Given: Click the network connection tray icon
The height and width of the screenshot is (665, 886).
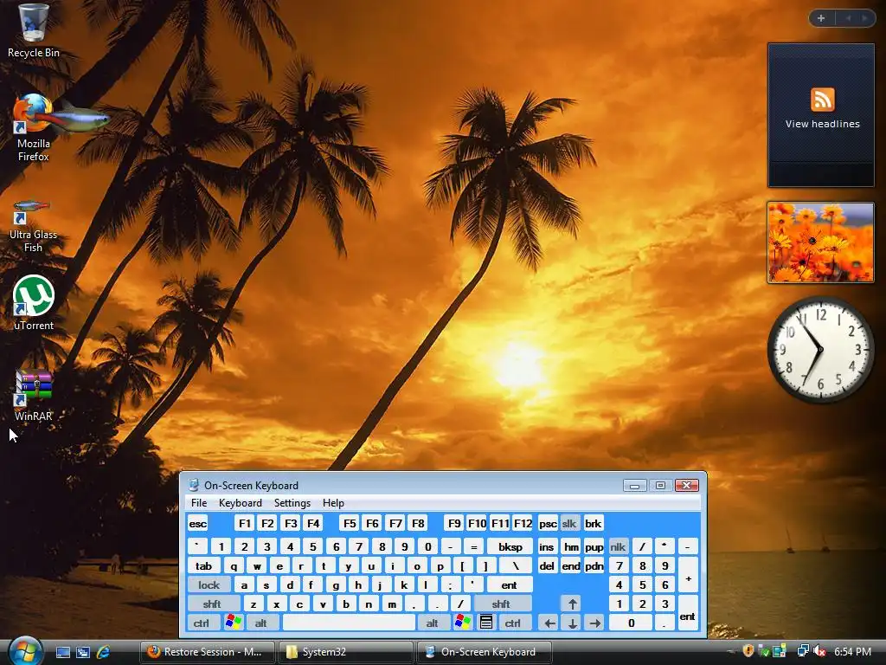Looking at the screenshot, I should [802, 651].
